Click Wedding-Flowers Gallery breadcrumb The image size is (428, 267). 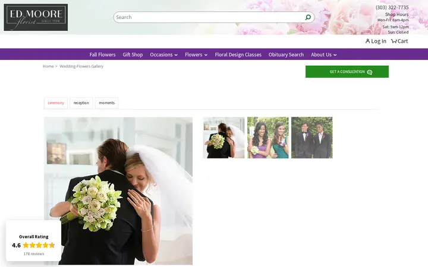(x=81, y=66)
